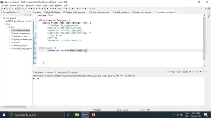211x118 pixels.
Task: Click Smart Insert in status bar
Action: [x=122, y=110]
